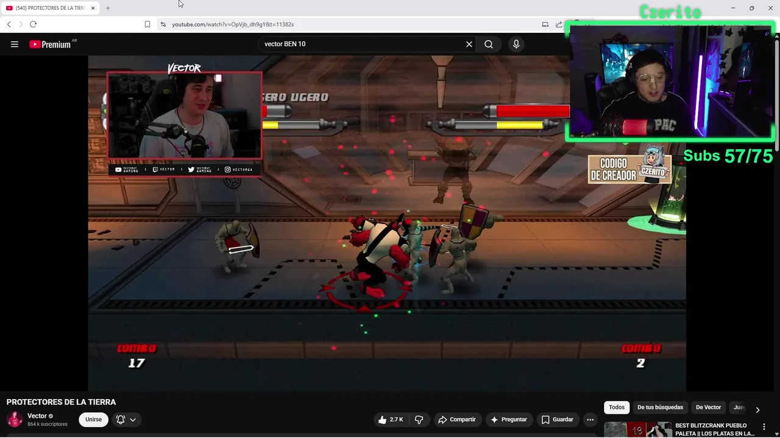Screen dimensions: 780x438
Task: Reload the YouTube page
Action: 33,24
